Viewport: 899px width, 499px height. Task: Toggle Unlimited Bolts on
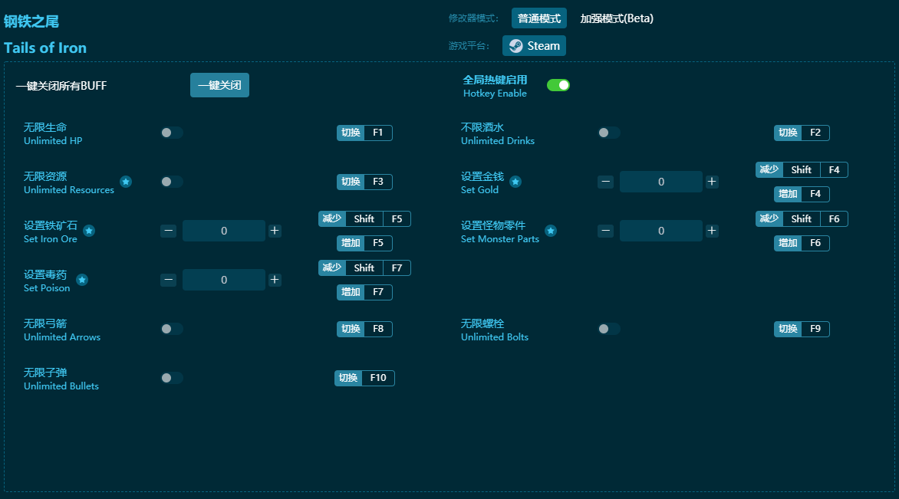tap(609, 329)
